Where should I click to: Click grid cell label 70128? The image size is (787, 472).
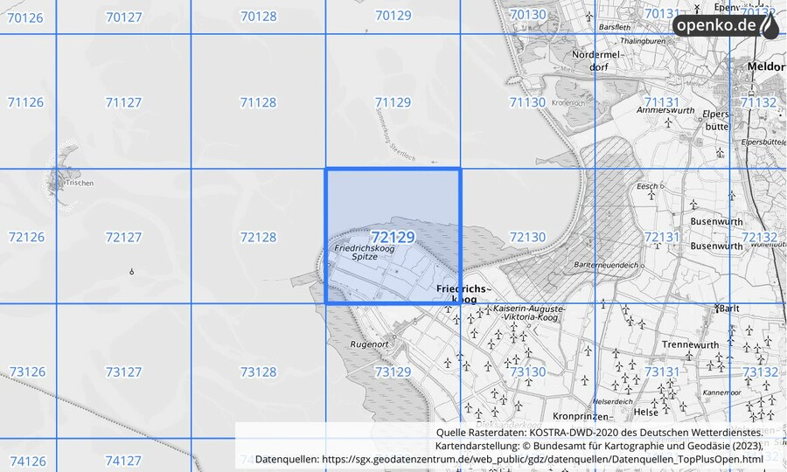(x=259, y=17)
